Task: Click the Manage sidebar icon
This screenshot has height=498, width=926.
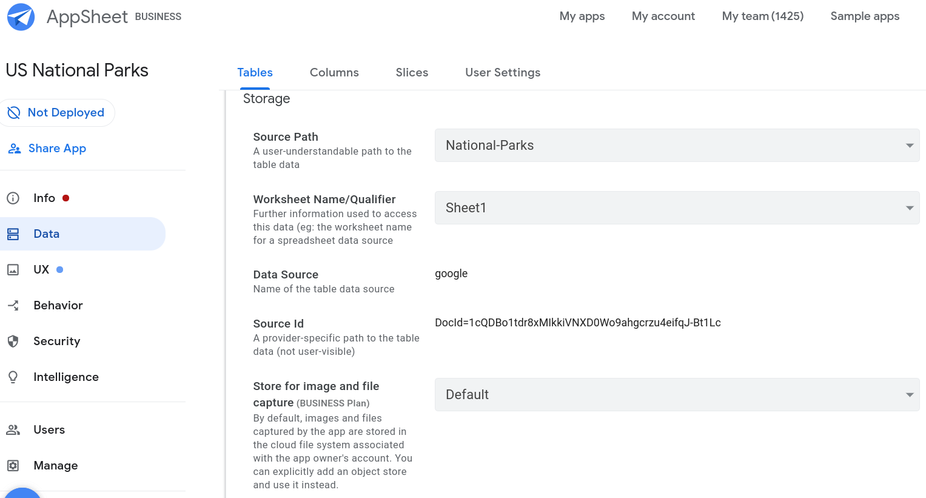Action: coord(13,465)
